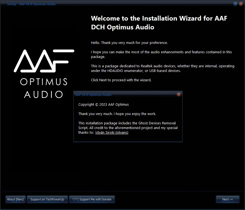Click the 'Setup - AAF DCH Optimus Audio' title
Viewport: 245px width, 210px height.
31,4
